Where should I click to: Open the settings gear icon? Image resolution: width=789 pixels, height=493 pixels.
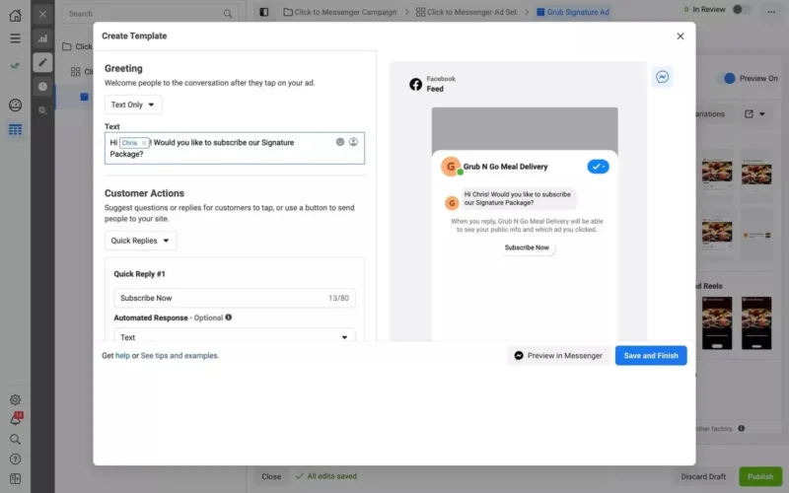15,400
